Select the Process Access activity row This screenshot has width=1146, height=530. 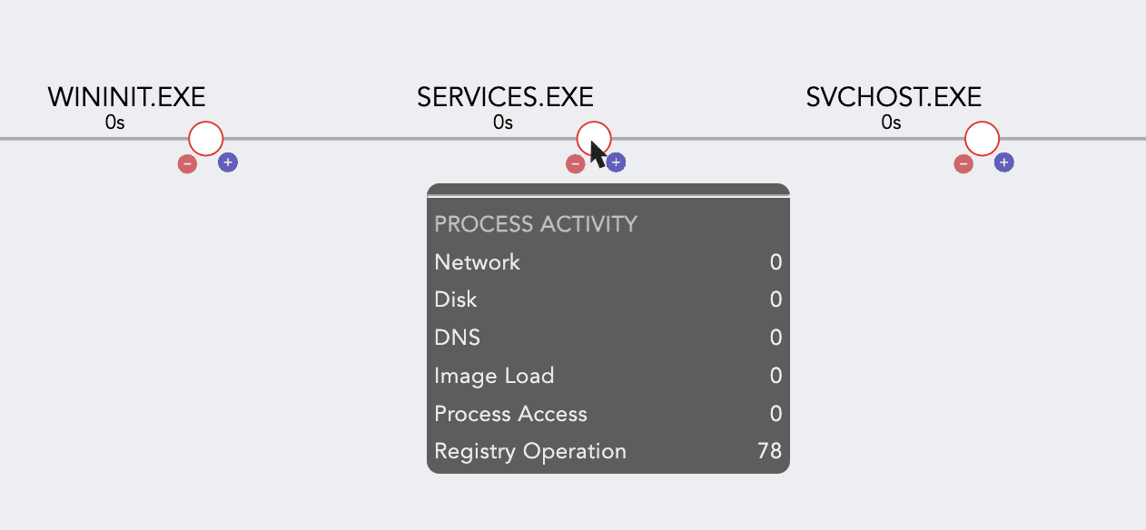click(x=608, y=414)
